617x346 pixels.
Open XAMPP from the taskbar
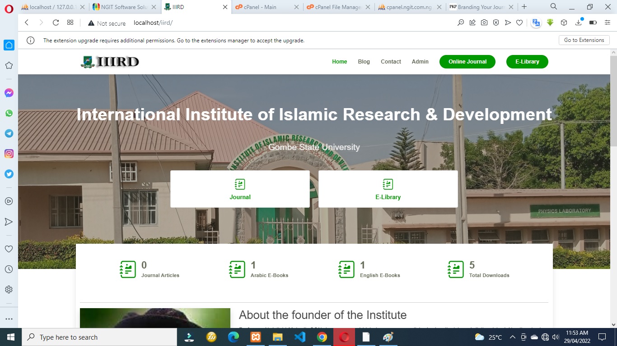255,337
